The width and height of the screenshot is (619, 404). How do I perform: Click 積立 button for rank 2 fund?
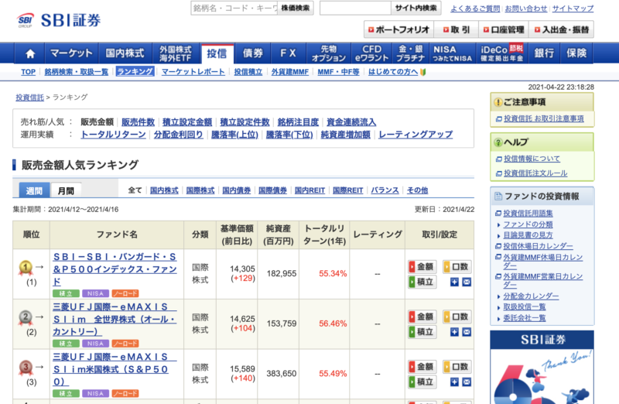click(x=422, y=332)
